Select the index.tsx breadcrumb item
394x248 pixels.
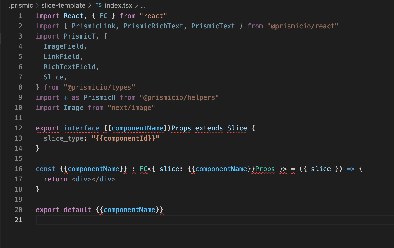[x=118, y=5]
